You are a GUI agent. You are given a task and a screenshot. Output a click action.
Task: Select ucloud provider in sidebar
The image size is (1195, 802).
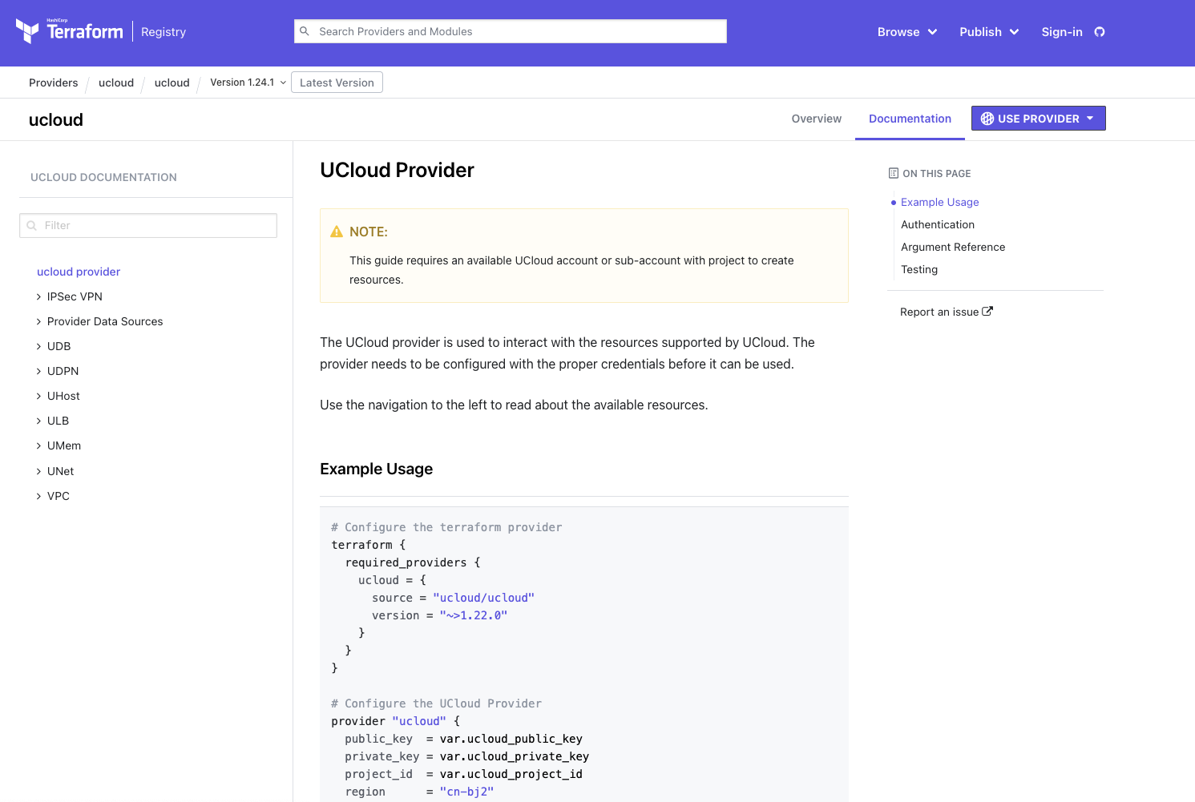tap(79, 272)
